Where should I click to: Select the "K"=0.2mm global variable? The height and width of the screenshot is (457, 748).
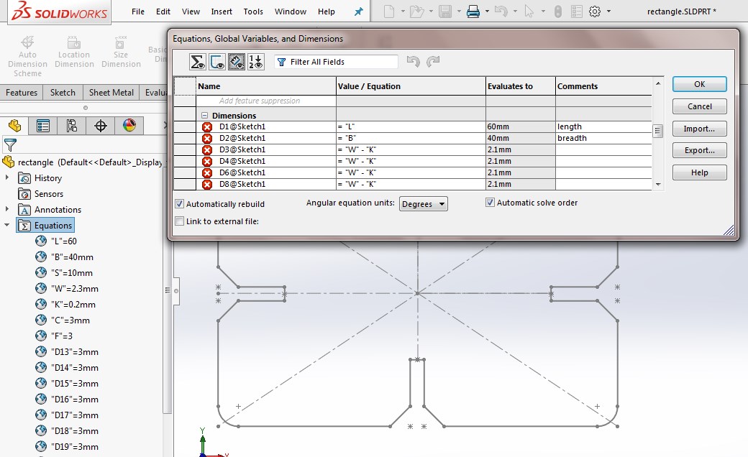pos(73,304)
